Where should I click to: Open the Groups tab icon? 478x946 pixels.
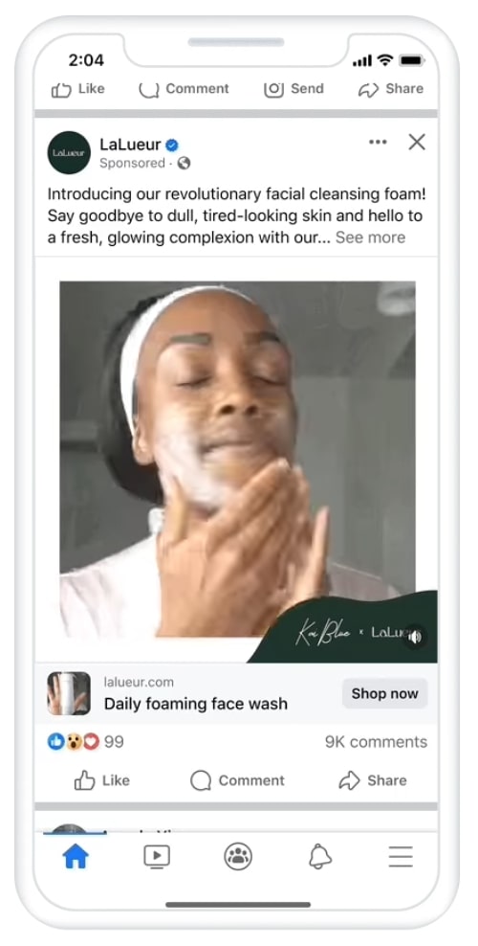[238, 856]
